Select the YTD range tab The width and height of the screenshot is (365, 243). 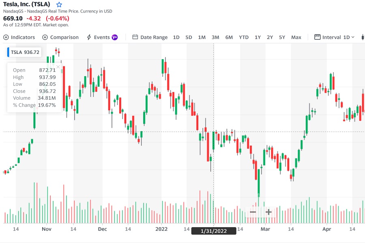[x=243, y=37]
